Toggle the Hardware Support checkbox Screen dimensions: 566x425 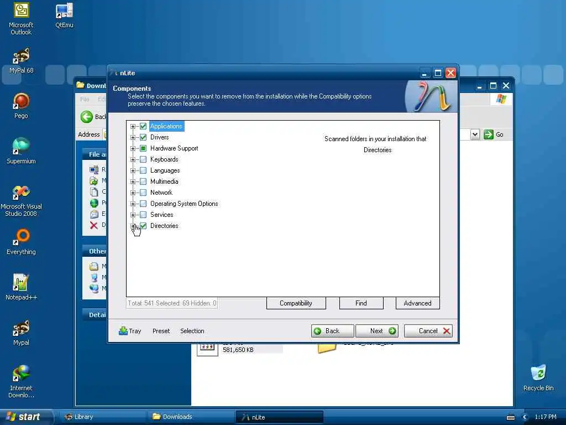(143, 148)
